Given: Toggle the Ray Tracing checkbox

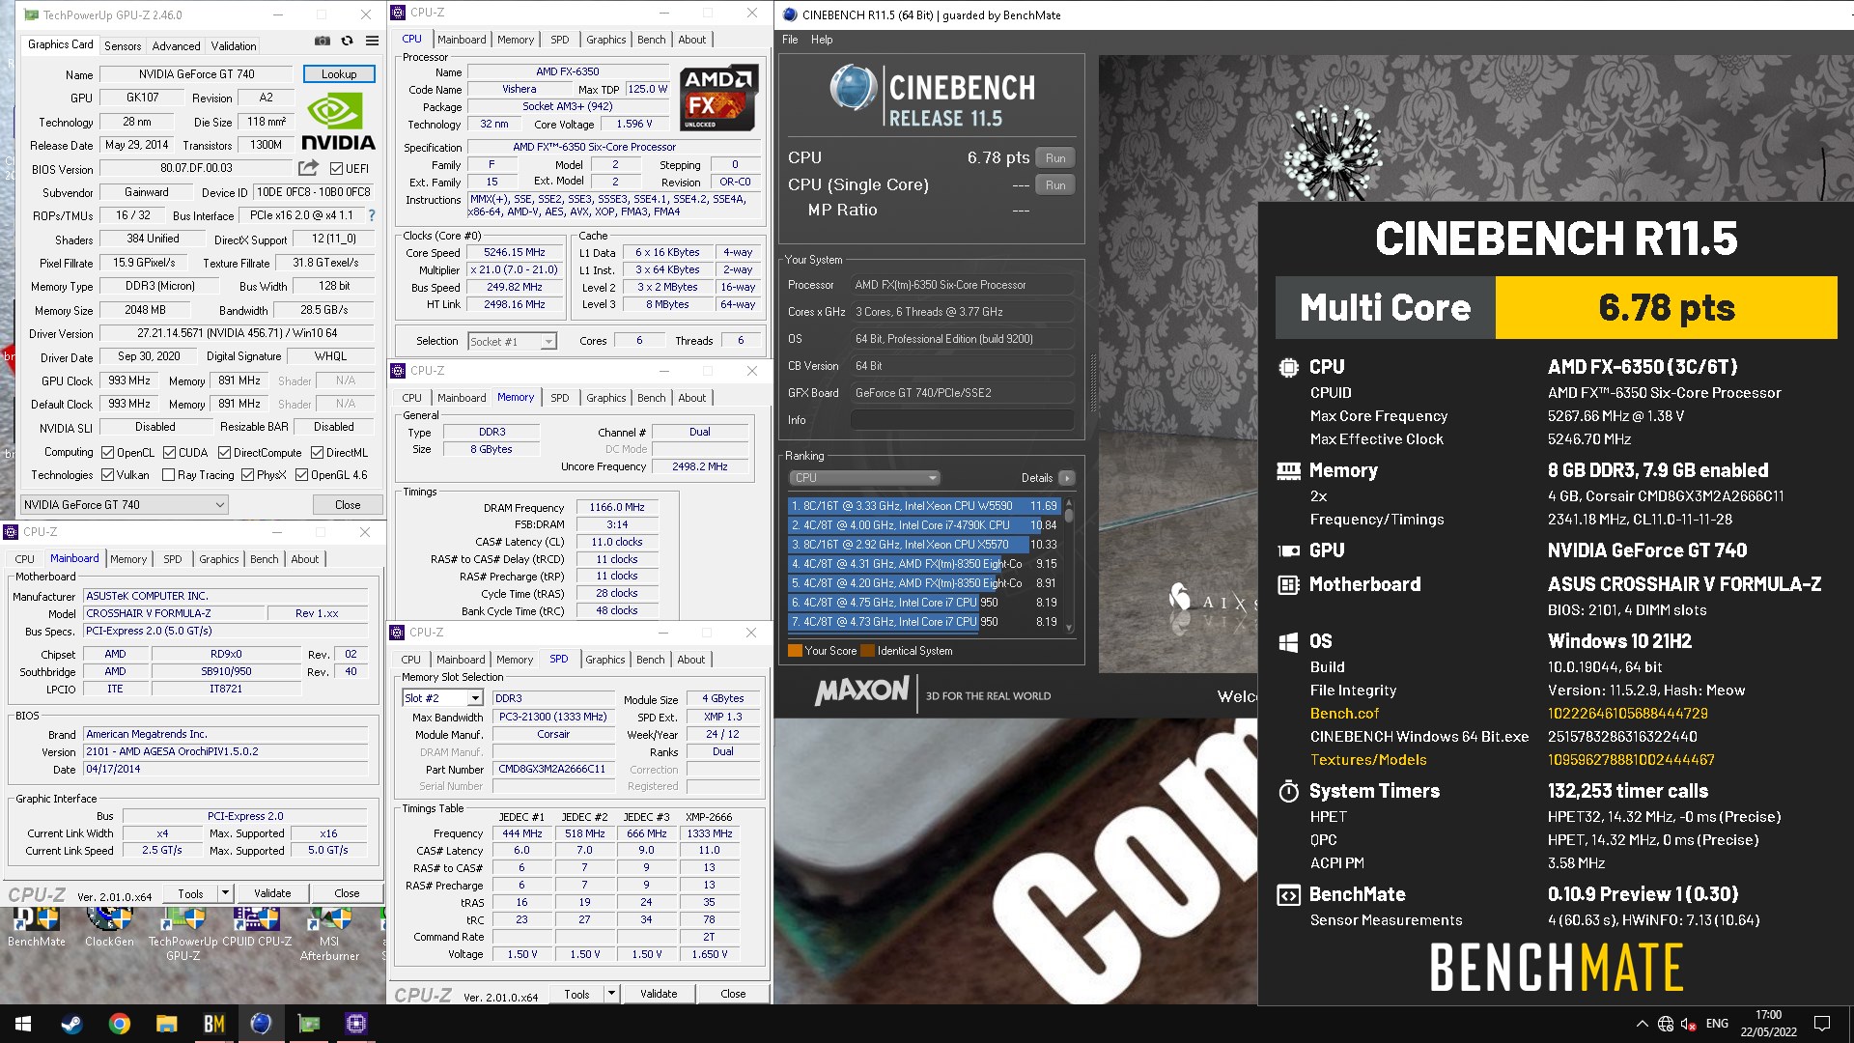Looking at the screenshot, I should (x=169, y=474).
